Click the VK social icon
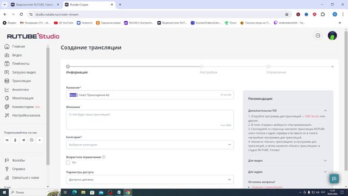Image resolution: width=348 pixels, height=196 pixels. point(7,140)
